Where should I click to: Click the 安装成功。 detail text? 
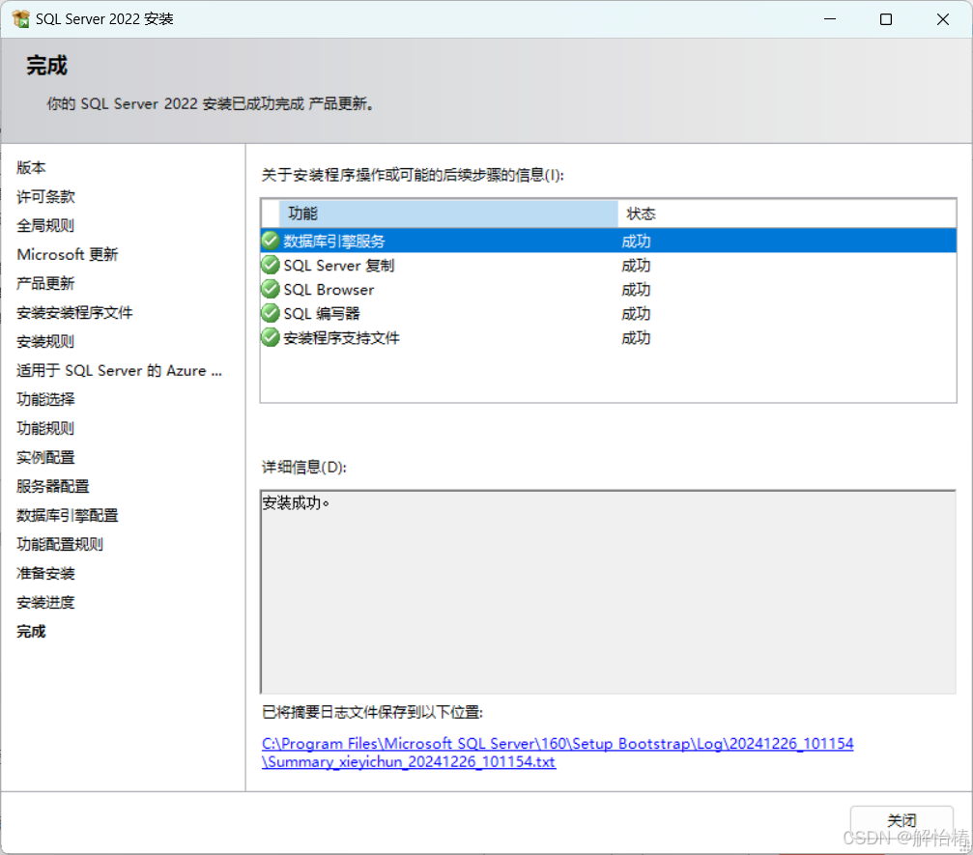[x=296, y=502]
